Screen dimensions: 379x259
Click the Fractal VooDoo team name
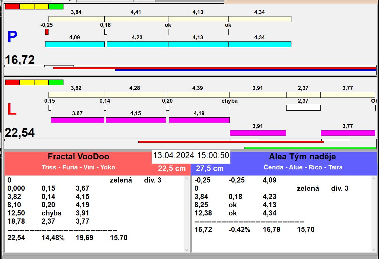coord(78,157)
